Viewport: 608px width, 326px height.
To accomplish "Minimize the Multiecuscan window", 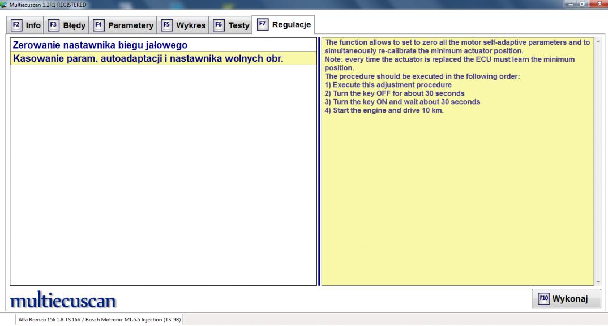I will pyautogui.click(x=571, y=4).
